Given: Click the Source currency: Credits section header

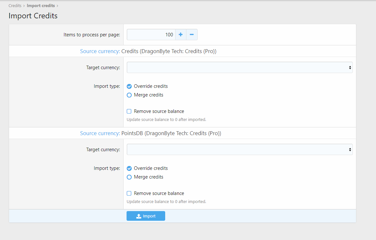Looking at the screenshot, I should pyautogui.click(x=148, y=51).
